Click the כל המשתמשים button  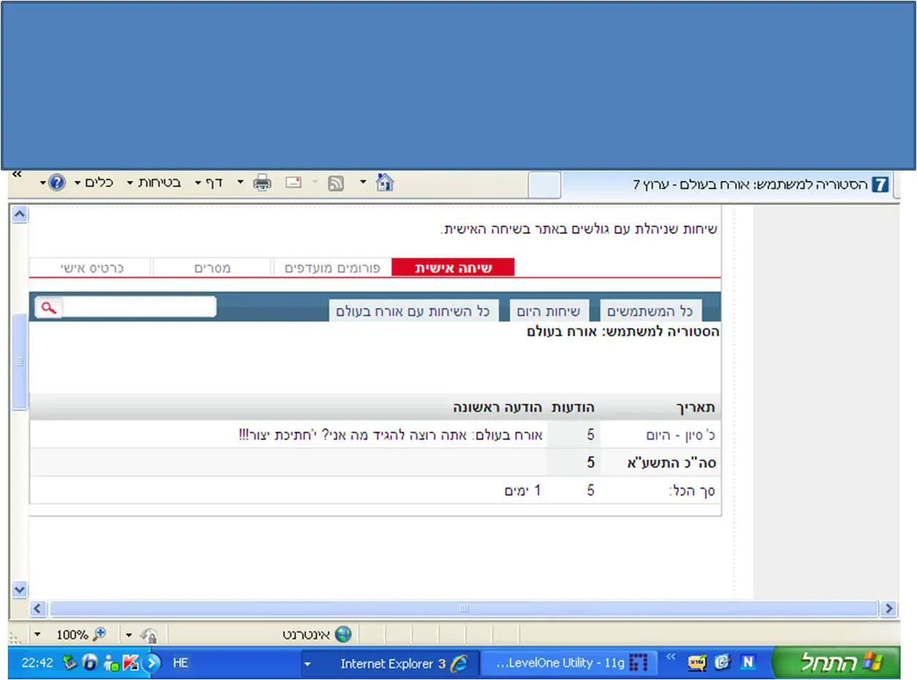[650, 311]
